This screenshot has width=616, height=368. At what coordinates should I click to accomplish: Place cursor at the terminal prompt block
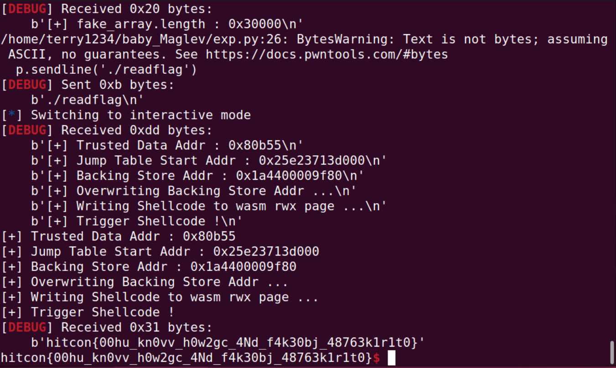click(391, 358)
